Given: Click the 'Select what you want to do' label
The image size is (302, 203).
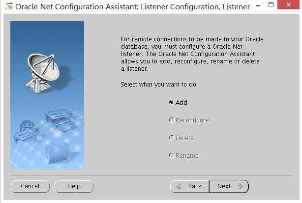Looking at the screenshot, I should tap(159, 85).
